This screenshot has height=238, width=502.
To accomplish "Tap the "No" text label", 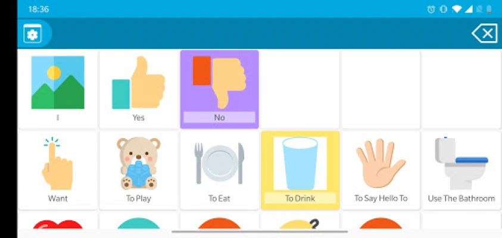I will (219, 117).
